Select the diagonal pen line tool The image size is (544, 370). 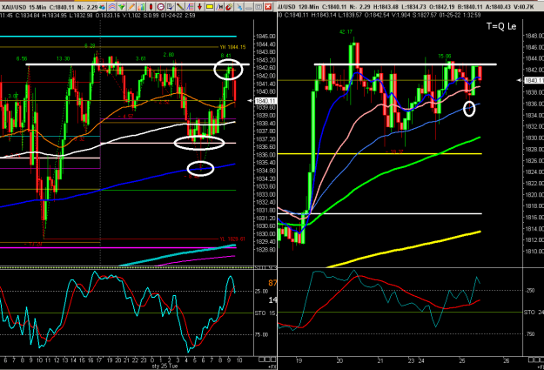tap(180, 7)
